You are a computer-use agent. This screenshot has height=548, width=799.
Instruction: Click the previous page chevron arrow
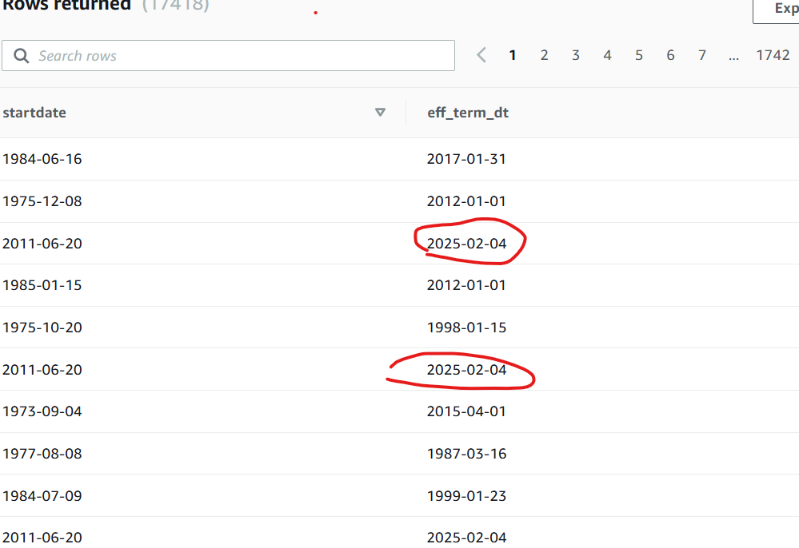point(481,55)
